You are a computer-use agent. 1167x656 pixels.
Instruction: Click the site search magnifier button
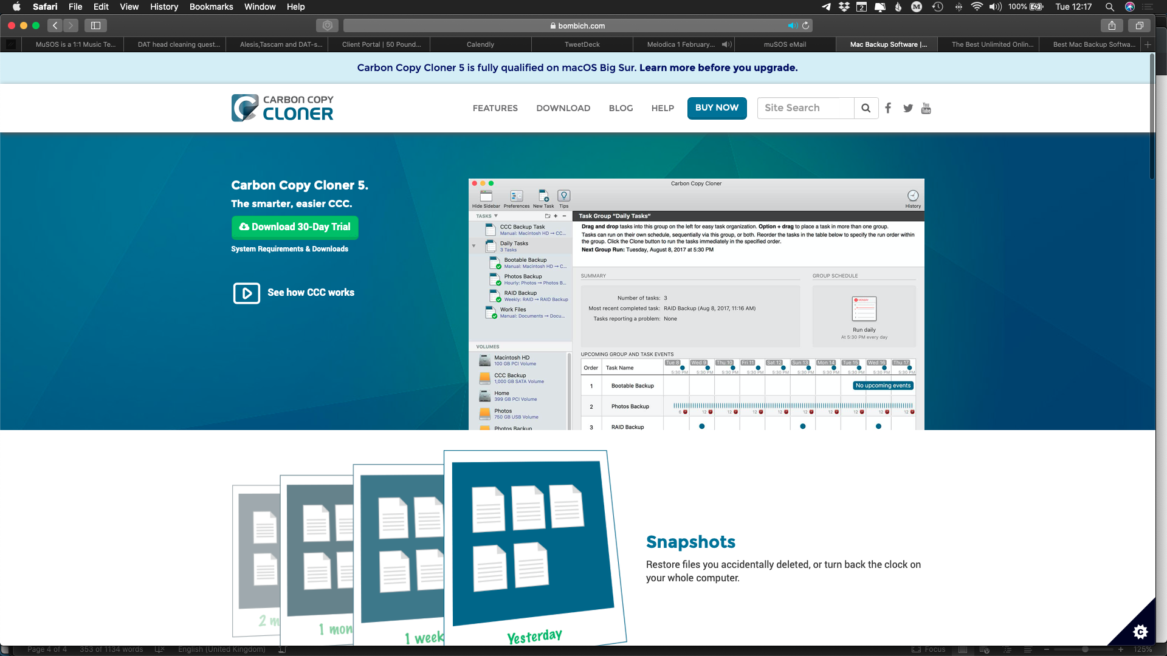click(x=866, y=108)
